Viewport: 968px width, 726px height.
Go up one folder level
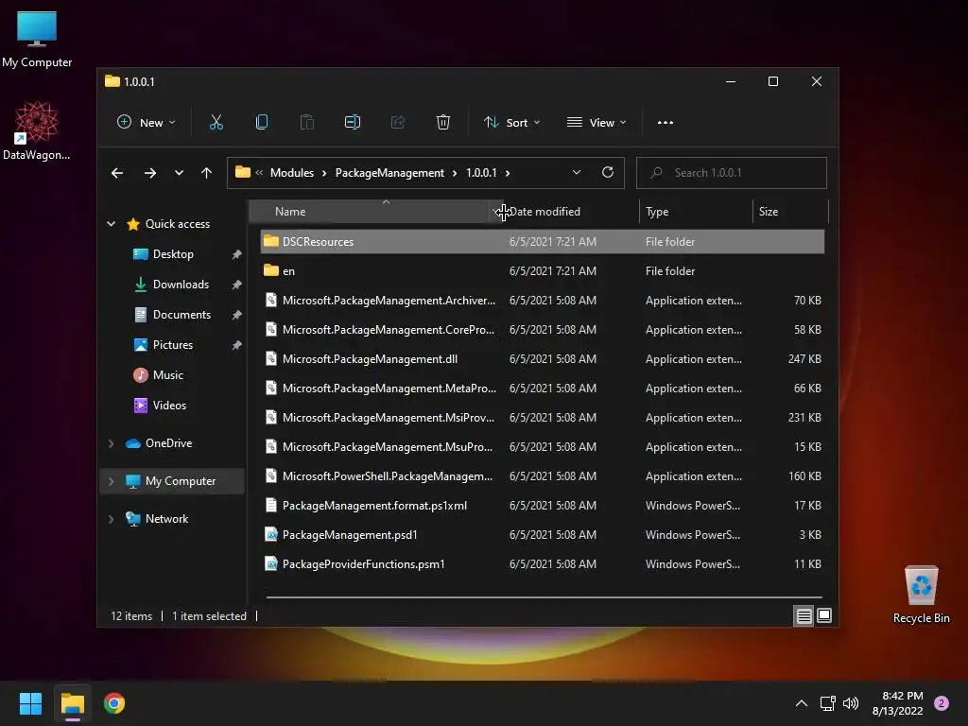(x=207, y=173)
